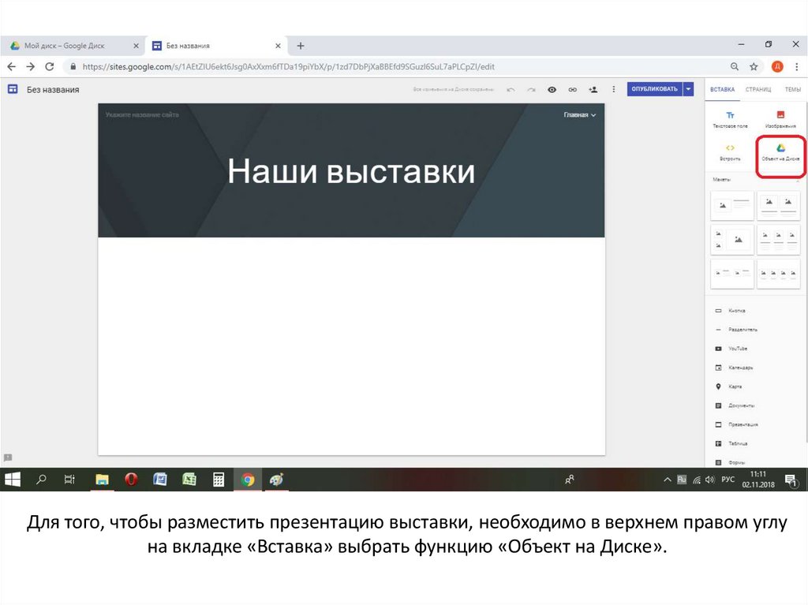Undo the last change

coord(511,90)
